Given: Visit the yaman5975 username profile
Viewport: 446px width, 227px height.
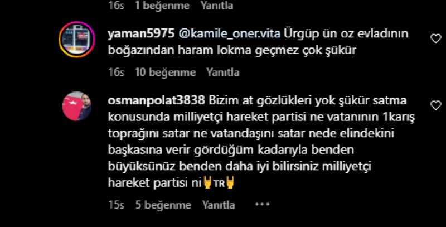Looking at the screenshot, I should (x=141, y=33).
